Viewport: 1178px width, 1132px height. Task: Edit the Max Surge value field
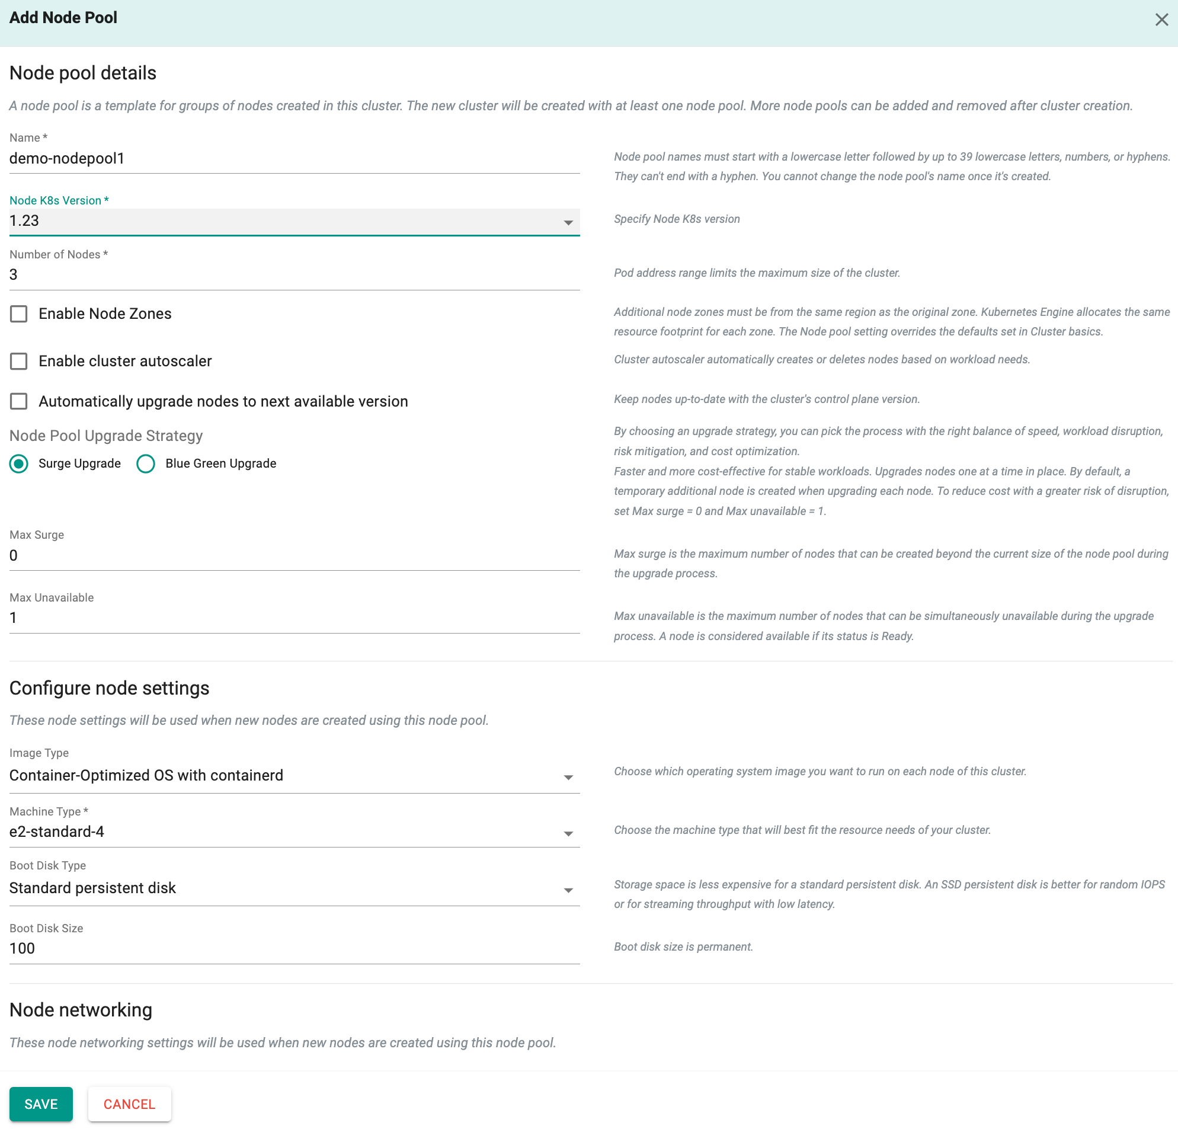coord(294,555)
